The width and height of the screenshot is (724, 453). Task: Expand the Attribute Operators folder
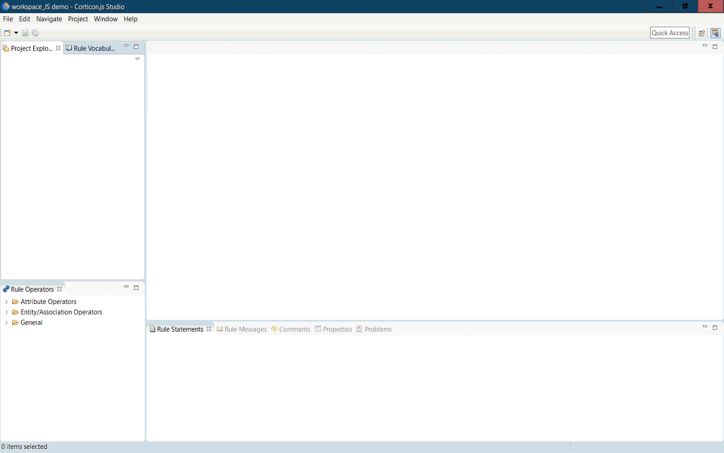coord(6,302)
